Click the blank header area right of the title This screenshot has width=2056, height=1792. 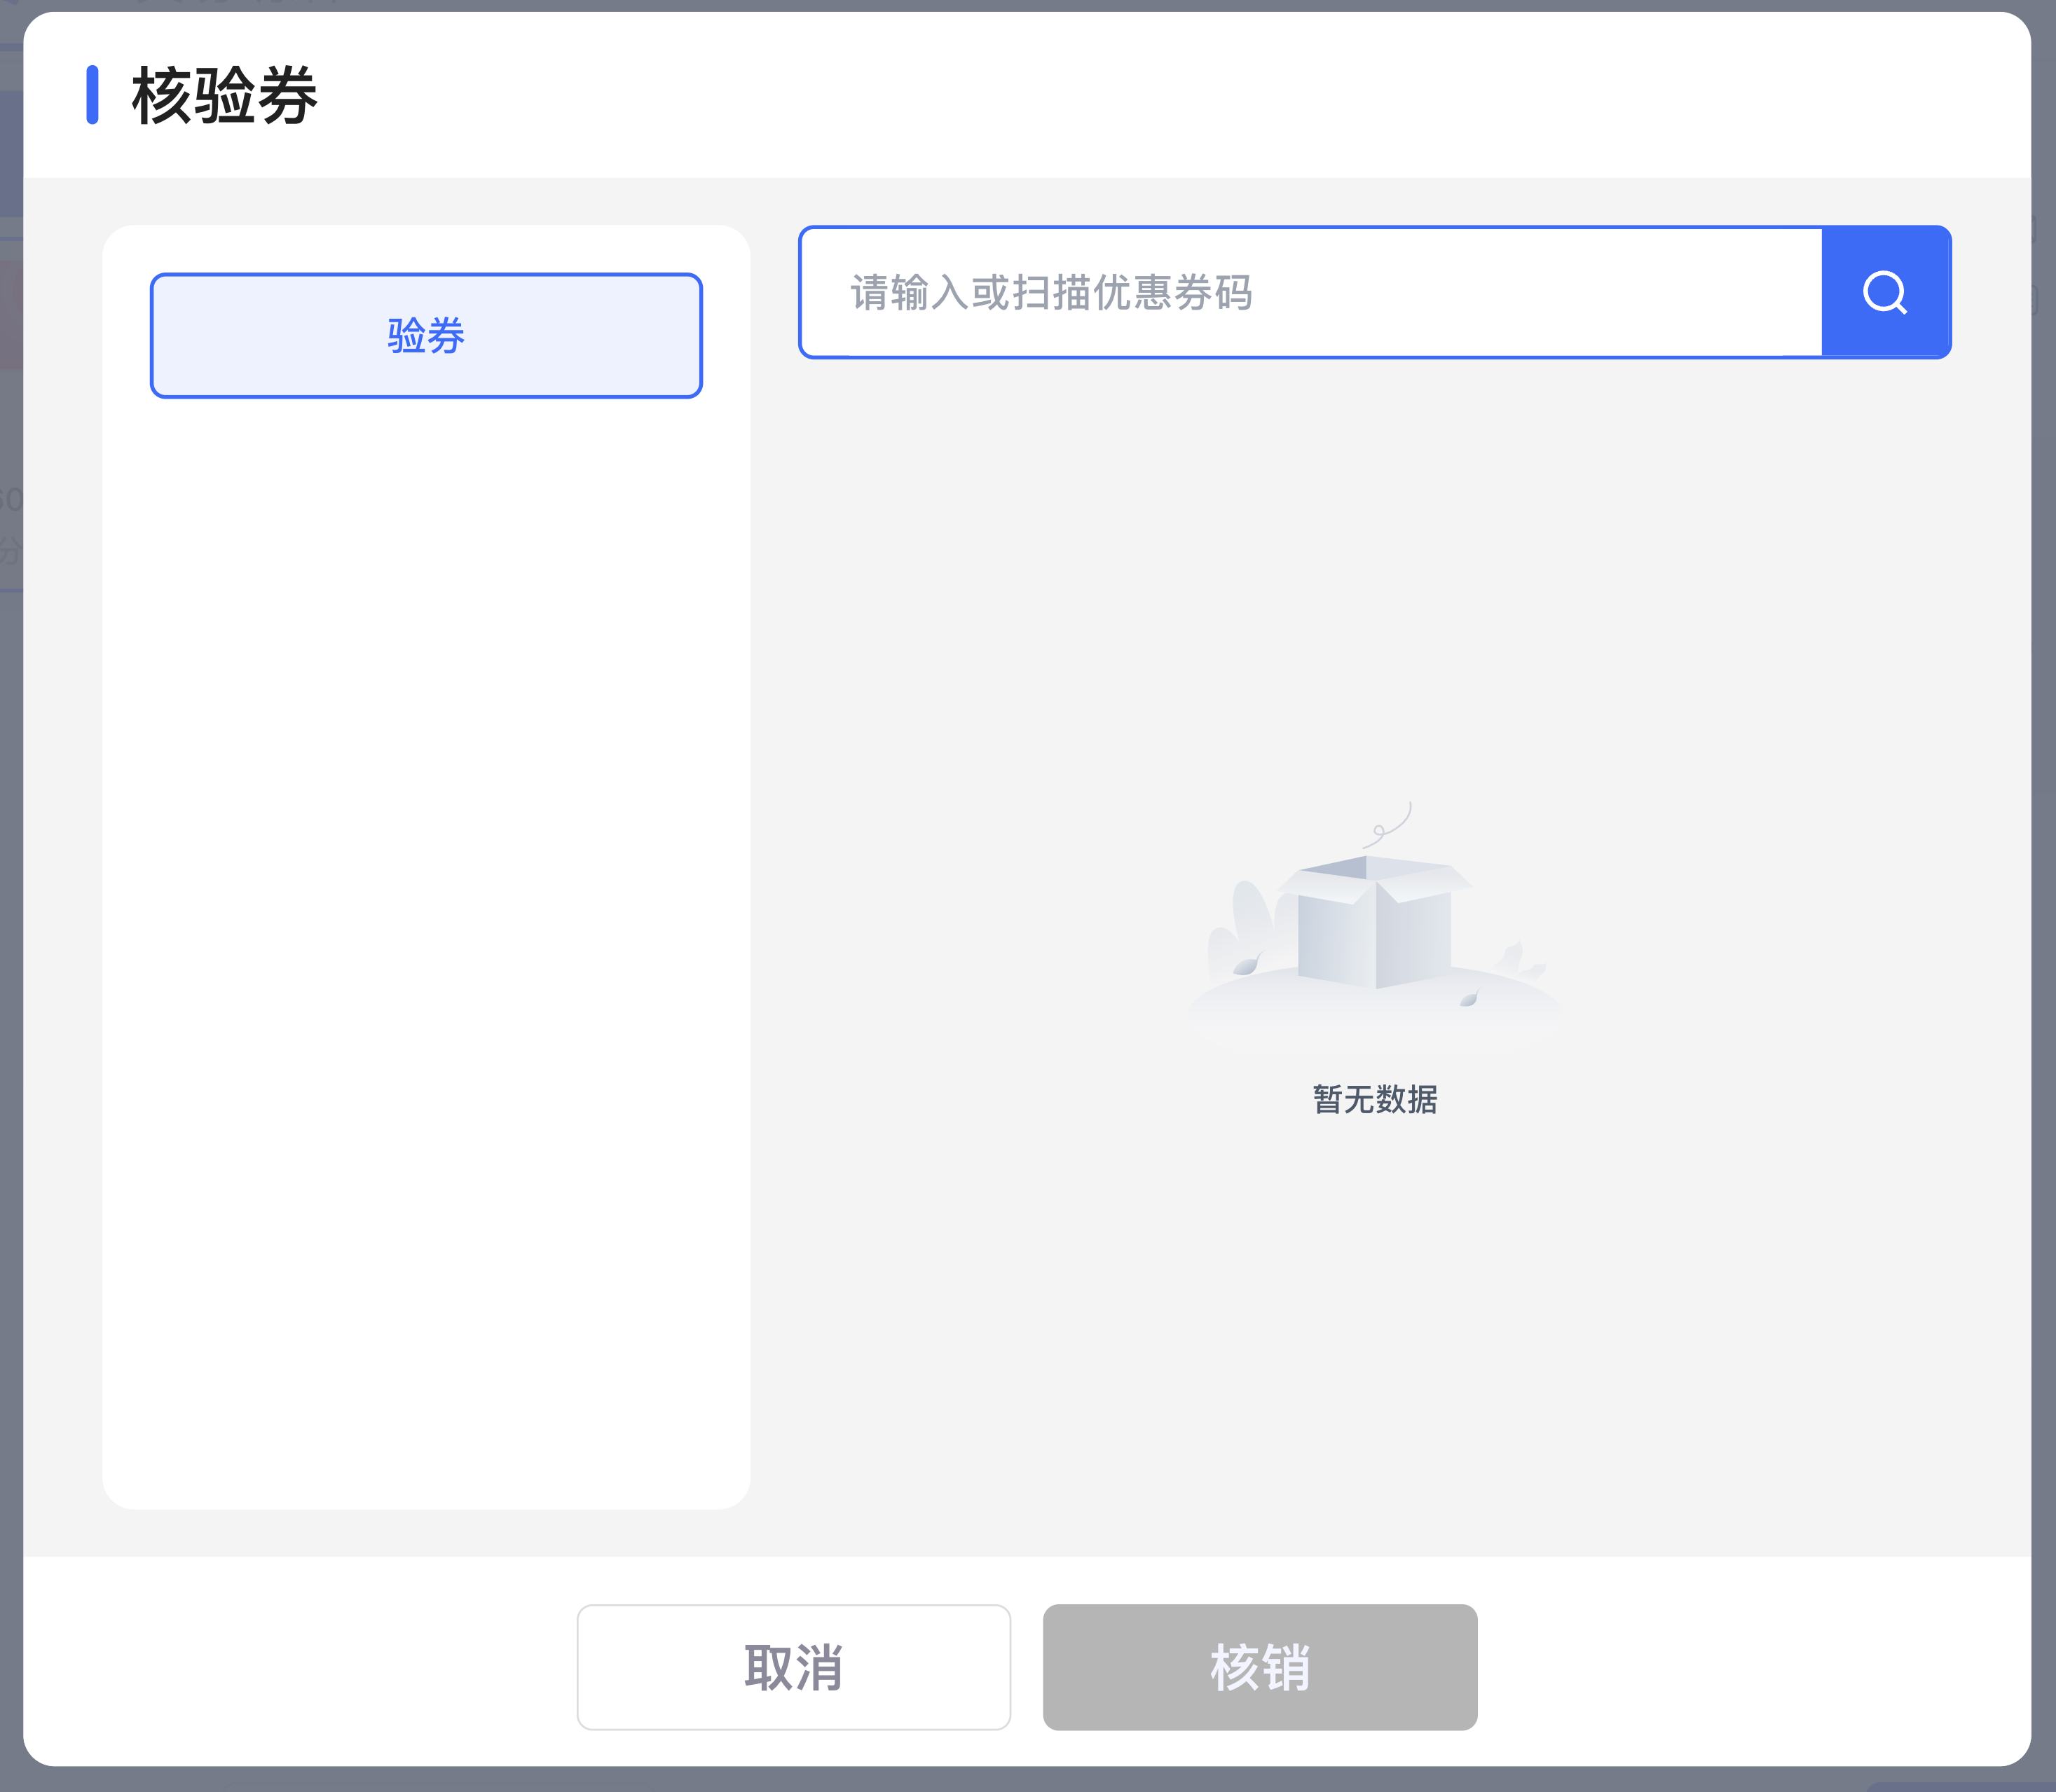point(1101,96)
